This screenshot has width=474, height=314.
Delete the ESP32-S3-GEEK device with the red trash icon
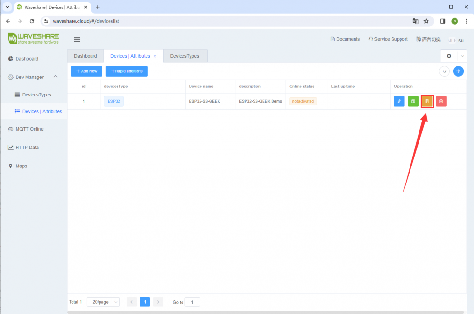pos(441,101)
